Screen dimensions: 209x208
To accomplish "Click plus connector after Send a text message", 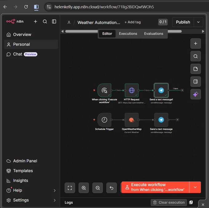I will click(177, 120).
